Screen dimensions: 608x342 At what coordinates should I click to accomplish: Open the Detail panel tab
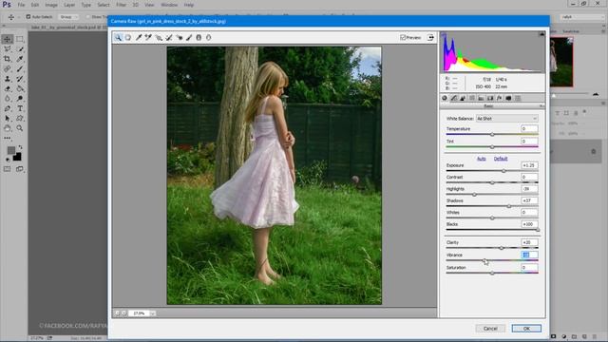click(x=463, y=98)
